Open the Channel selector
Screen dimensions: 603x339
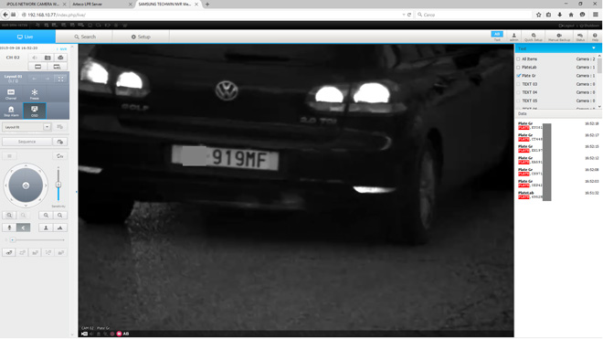point(11,94)
